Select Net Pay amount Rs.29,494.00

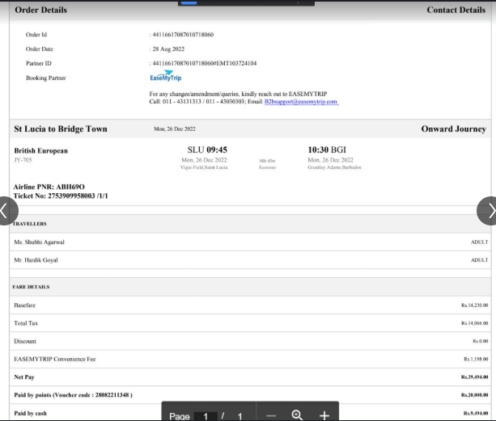coord(474,377)
